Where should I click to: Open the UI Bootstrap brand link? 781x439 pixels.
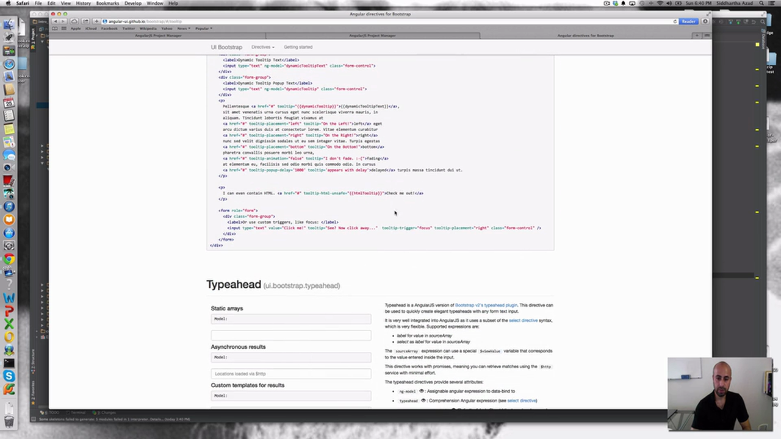[226, 47]
